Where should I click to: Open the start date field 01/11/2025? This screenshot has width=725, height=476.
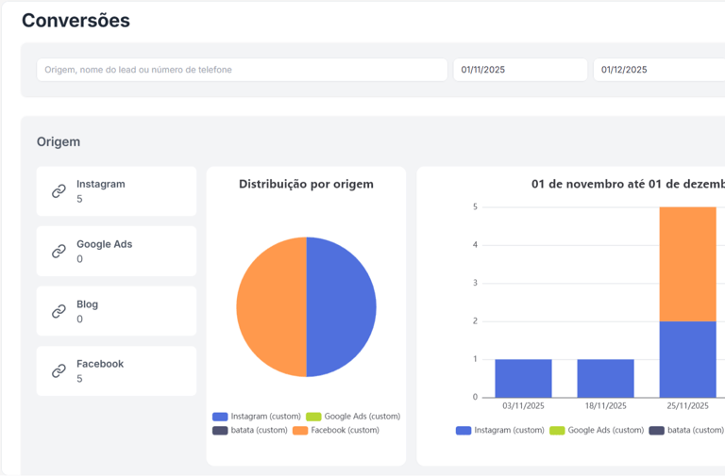pyautogui.click(x=520, y=70)
